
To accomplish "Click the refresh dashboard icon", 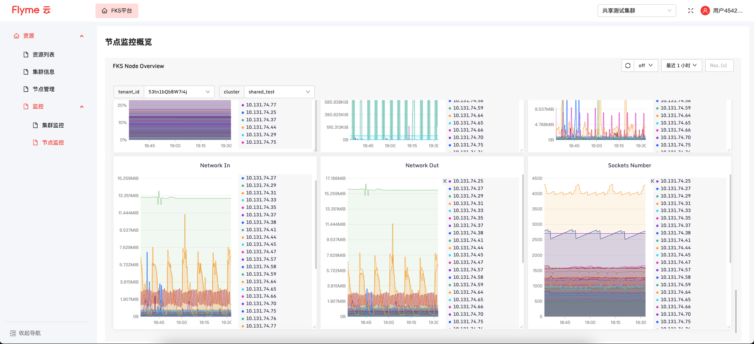I will (x=628, y=66).
